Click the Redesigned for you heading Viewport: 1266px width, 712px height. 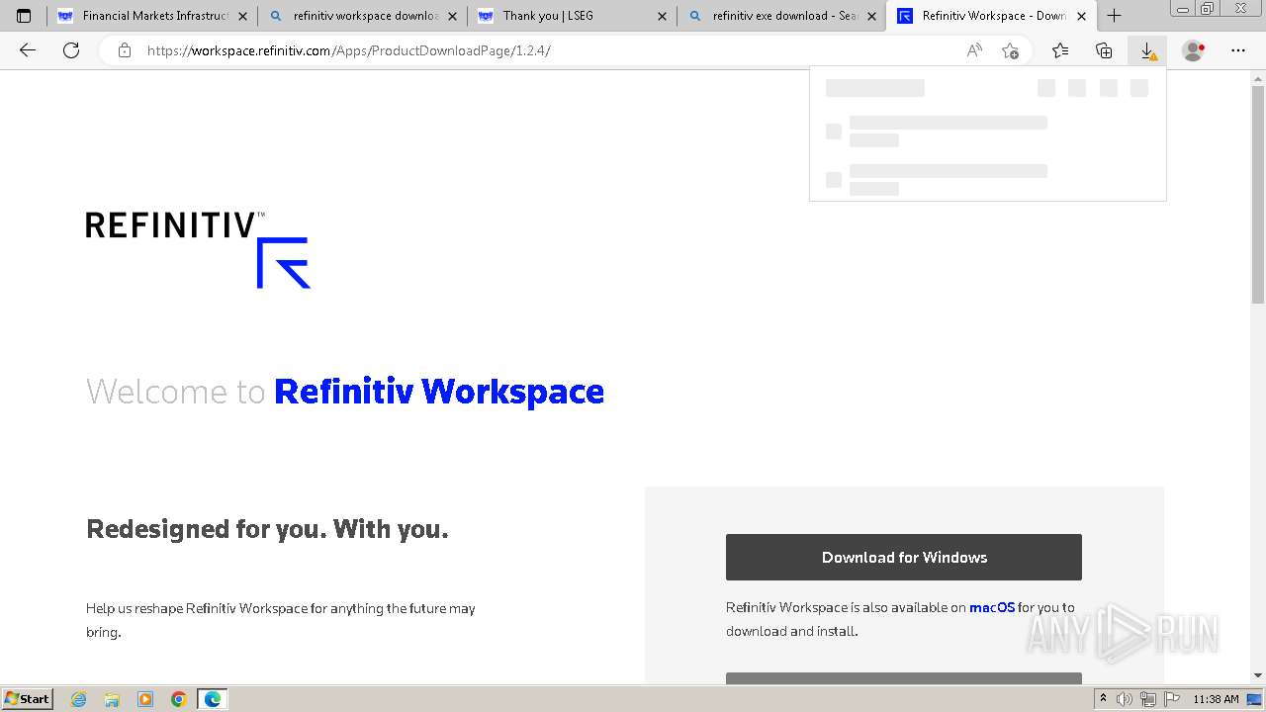tap(267, 529)
